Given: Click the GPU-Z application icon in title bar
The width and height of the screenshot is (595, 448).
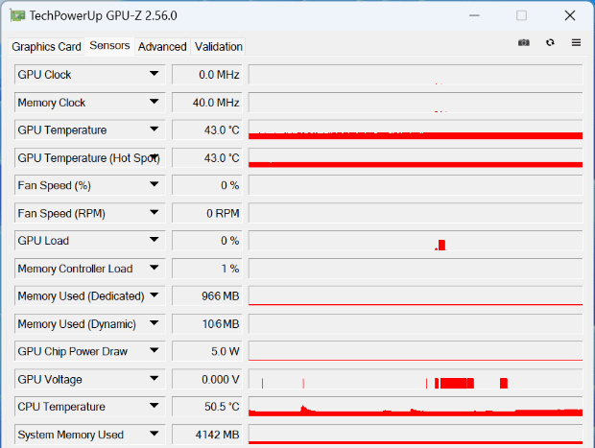Looking at the screenshot, I should click(x=17, y=15).
